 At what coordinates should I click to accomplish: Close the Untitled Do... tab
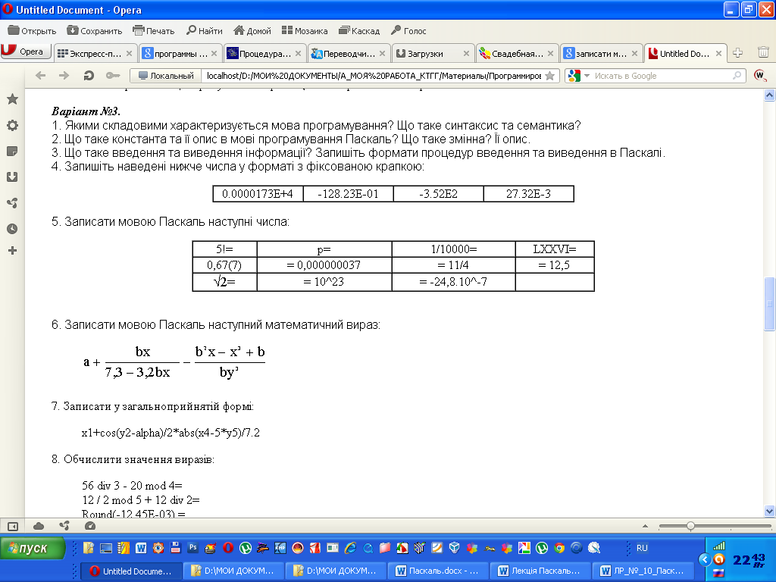click(718, 54)
